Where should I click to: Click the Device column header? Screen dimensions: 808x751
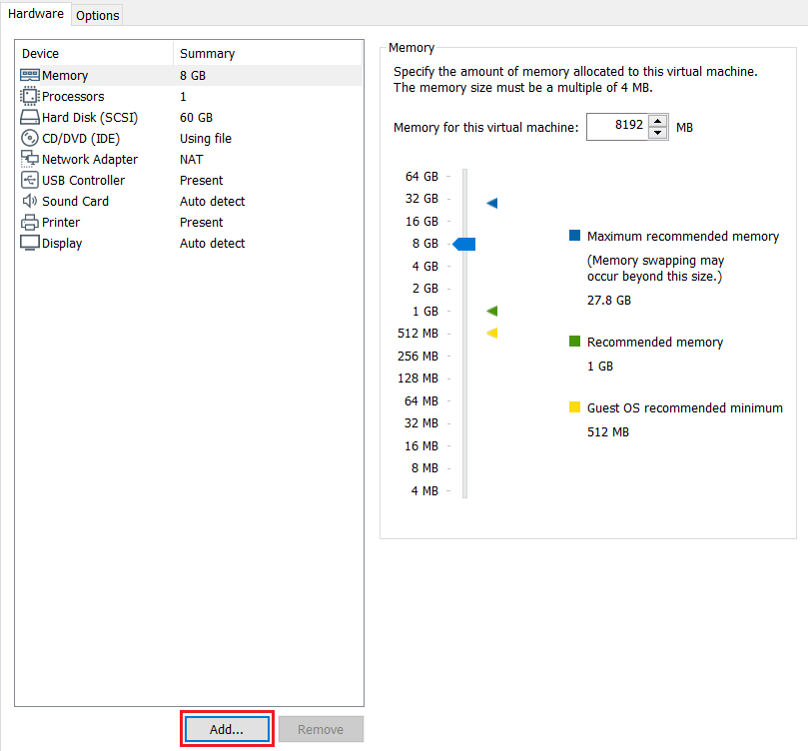95,53
